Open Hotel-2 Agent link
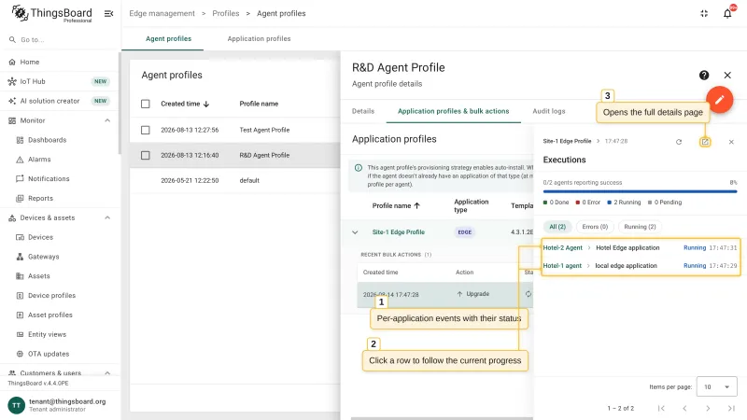Viewport: 747px width, 420px height. coord(563,247)
